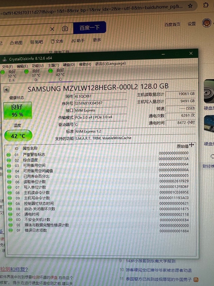Open news item 14岁小孩哥到东南大学报到
The height and width of the screenshot is (286, 214).
[x=151, y=261]
